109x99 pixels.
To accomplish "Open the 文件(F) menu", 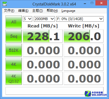I will [9, 11].
